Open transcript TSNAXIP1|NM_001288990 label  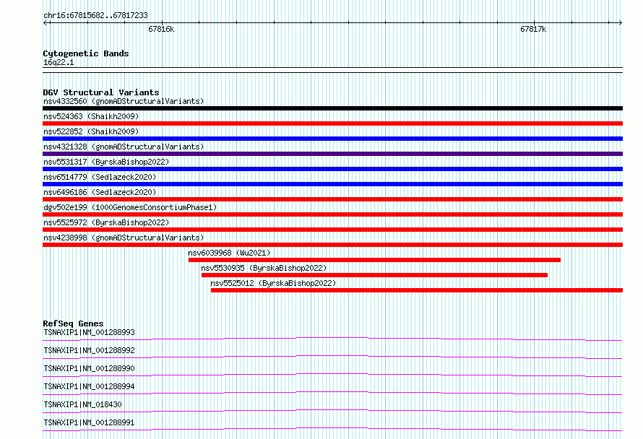point(89,368)
